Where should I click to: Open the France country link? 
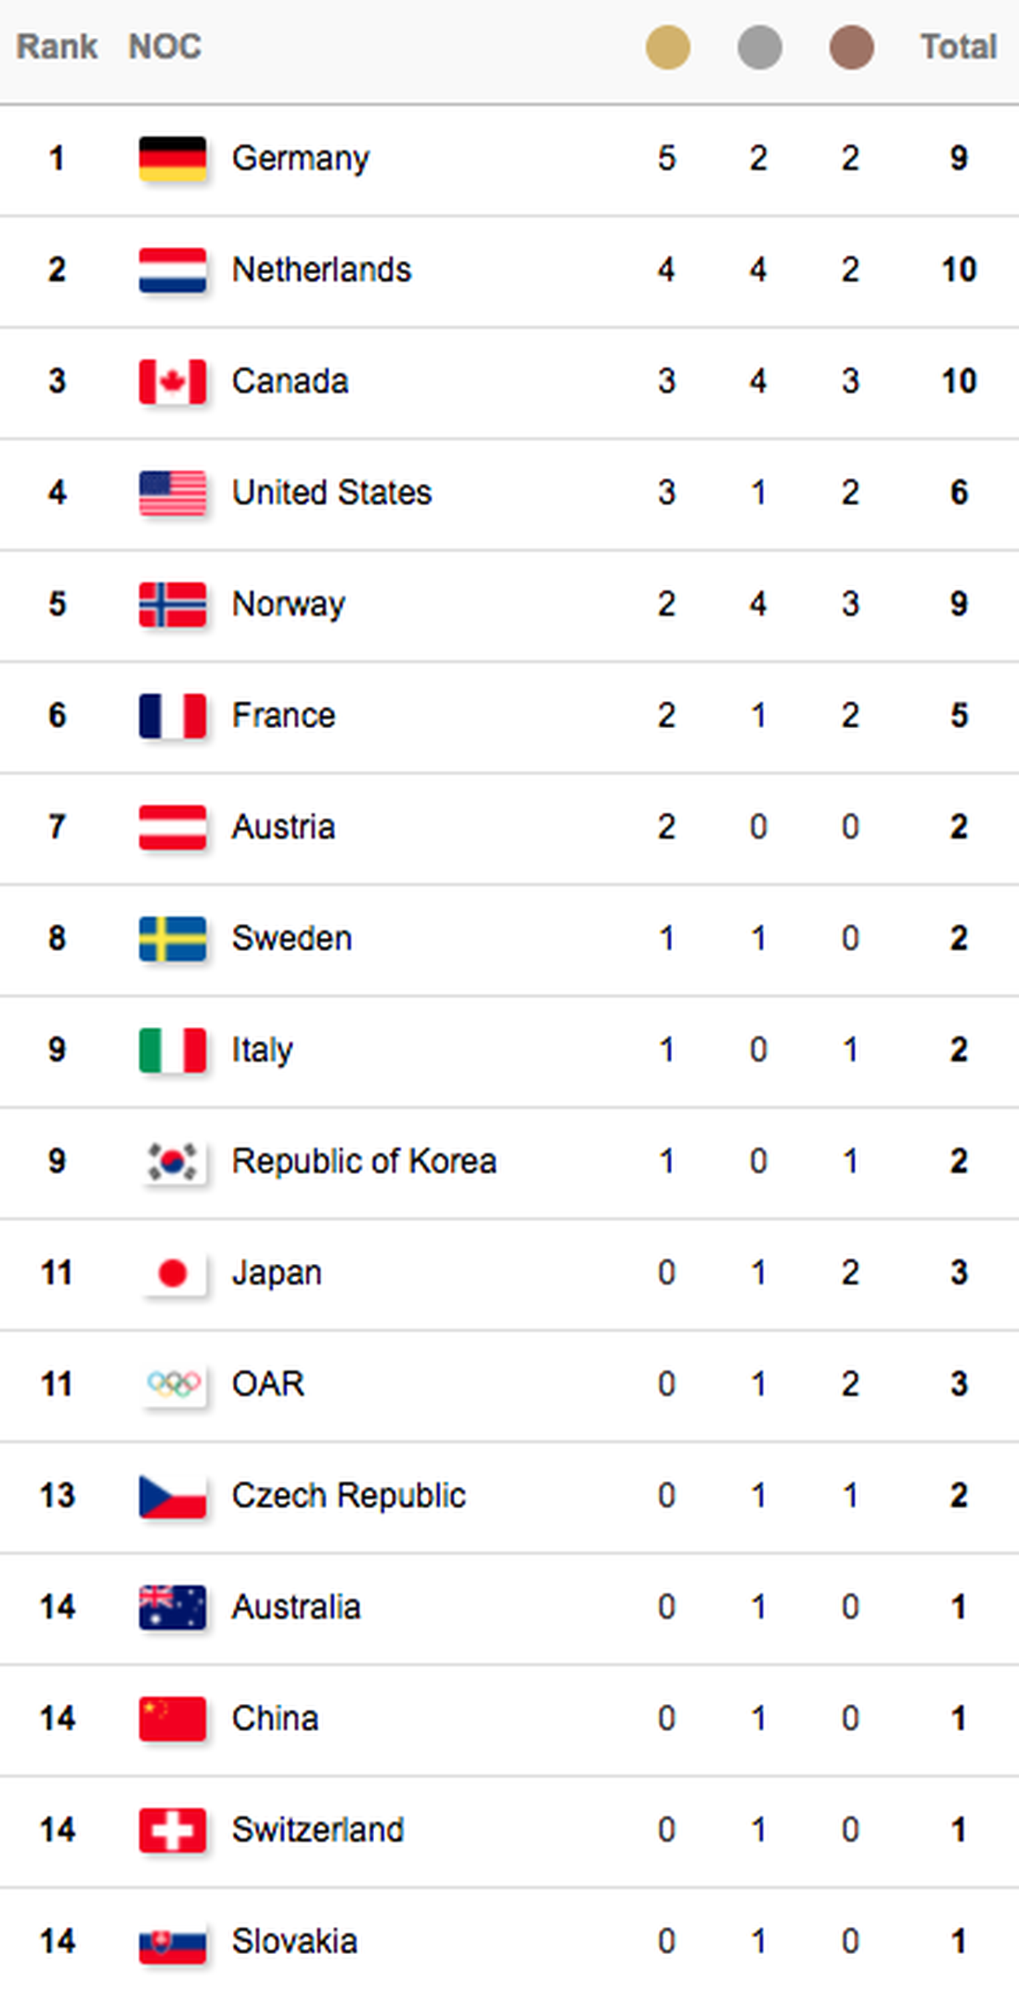click(284, 716)
